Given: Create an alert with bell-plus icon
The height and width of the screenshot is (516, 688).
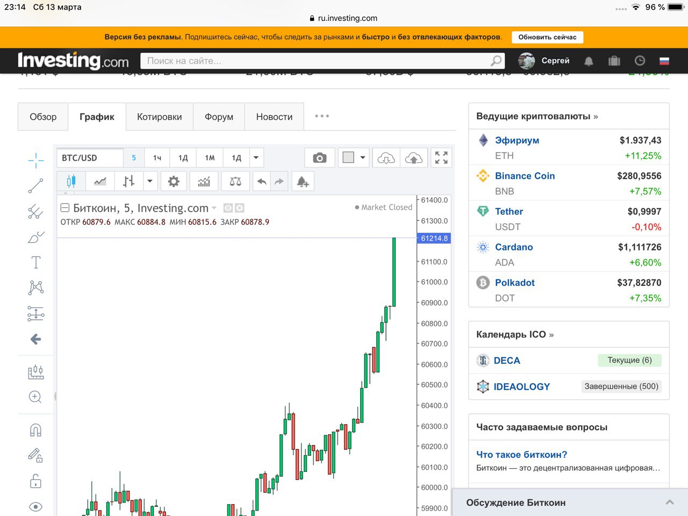Looking at the screenshot, I should (x=303, y=182).
